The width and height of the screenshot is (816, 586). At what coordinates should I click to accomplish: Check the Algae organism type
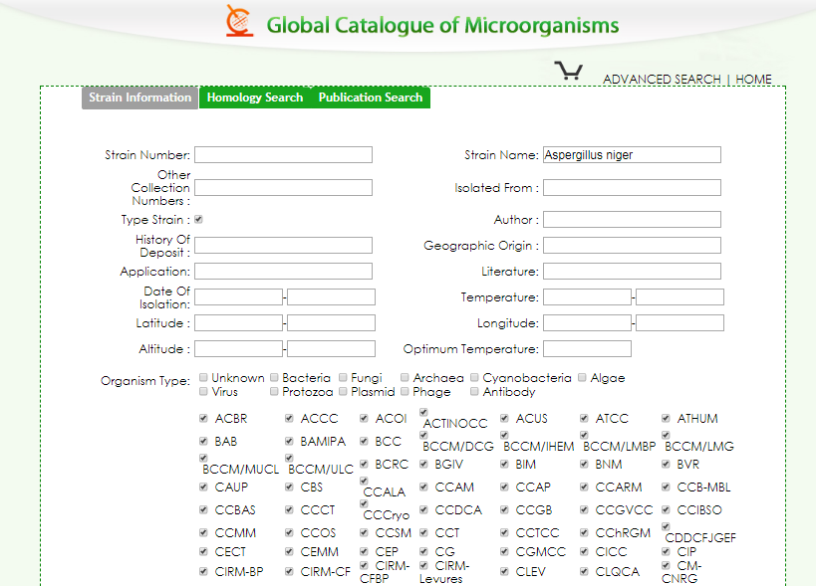click(x=582, y=377)
